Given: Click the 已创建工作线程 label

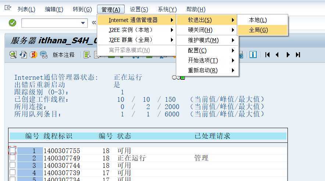Looking at the screenshot, I should pos(41,99).
